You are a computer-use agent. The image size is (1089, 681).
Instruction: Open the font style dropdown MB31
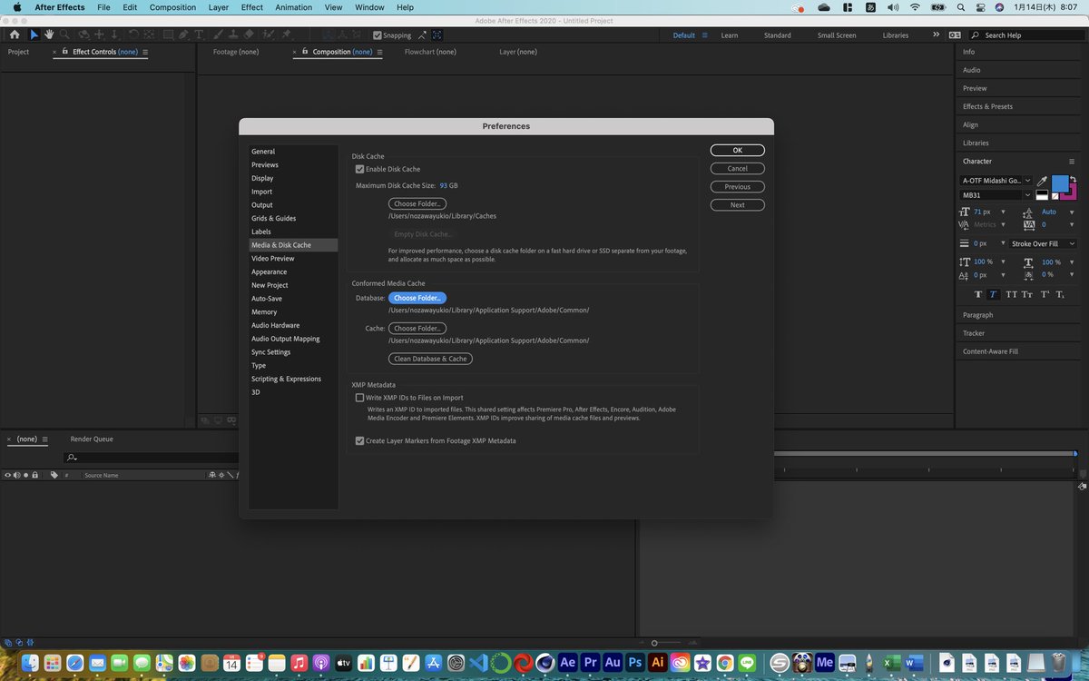(996, 195)
